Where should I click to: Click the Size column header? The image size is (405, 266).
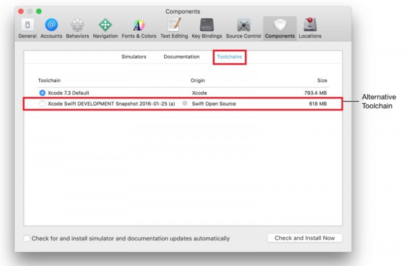(322, 80)
